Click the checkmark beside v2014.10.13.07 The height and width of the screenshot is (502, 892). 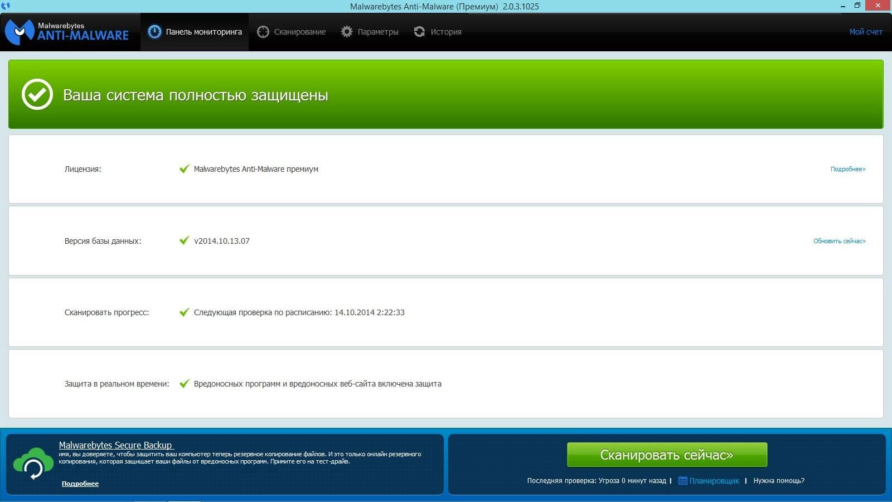coord(185,240)
